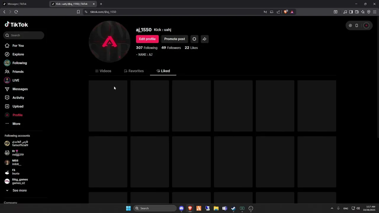Click the share page icon in the address bar
Image resolution: width=379 pixels, height=213 pixels.
(278, 12)
